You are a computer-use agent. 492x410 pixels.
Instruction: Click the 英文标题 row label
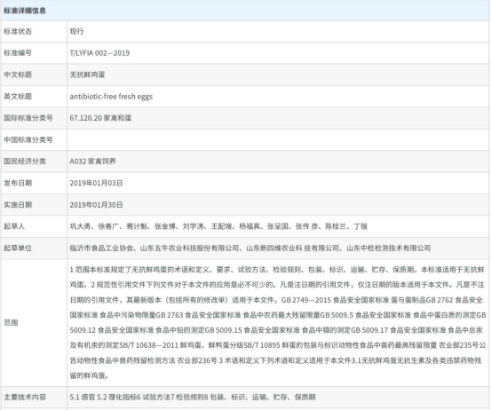pyautogui.click(x=18, y=97)
